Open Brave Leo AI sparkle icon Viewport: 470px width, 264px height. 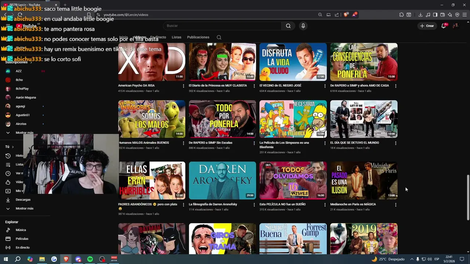(x=450, y=15)
